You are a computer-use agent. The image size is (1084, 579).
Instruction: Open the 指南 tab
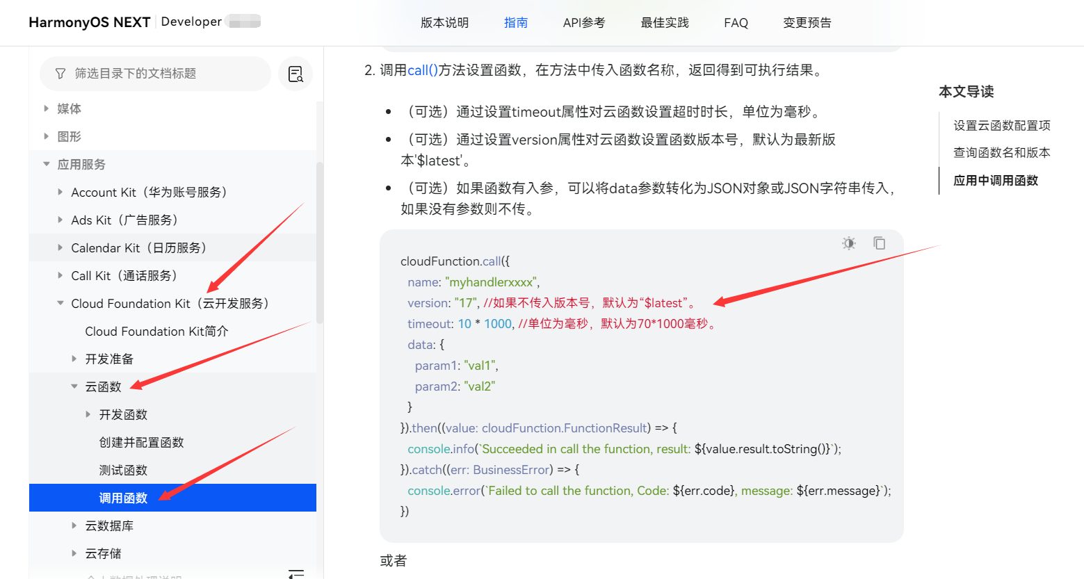[516, 23]
